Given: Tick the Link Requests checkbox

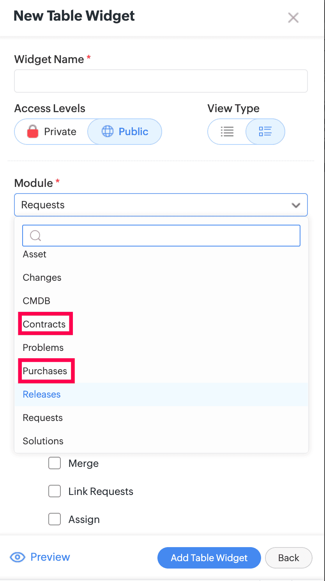Looking at the screenshot, I should click(x=55, y=491).
